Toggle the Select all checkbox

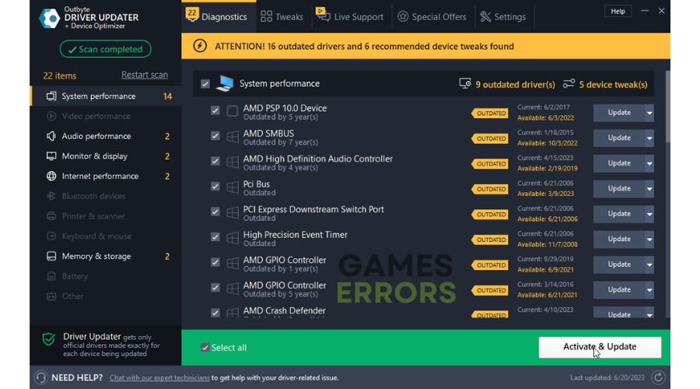(205, 348)
